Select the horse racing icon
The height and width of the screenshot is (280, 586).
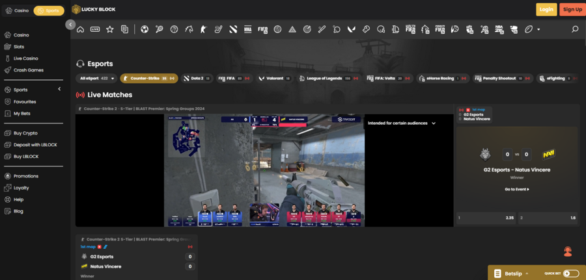click(189, 29)
